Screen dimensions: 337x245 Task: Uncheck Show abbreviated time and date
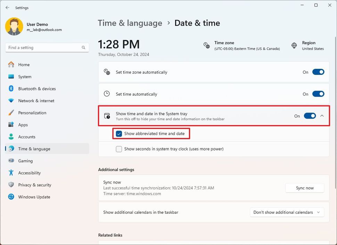click(118, 133)
